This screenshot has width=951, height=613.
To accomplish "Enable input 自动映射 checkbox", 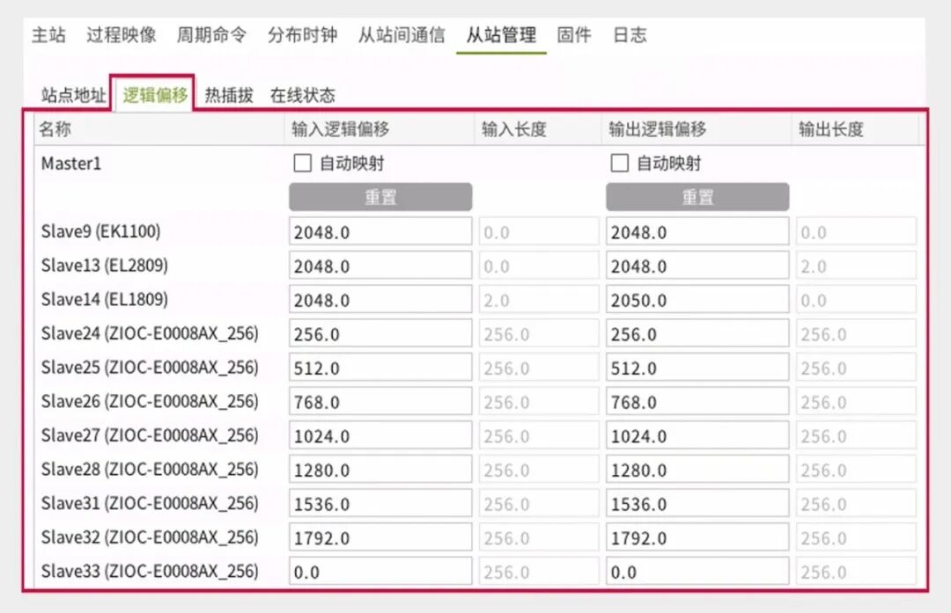I will [303, 163].
